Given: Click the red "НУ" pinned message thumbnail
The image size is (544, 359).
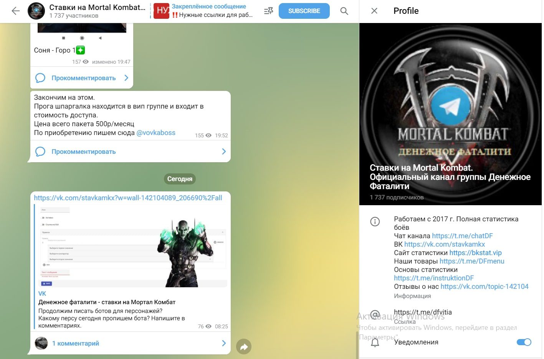Looking at the screenshot, I should [161, 11].
